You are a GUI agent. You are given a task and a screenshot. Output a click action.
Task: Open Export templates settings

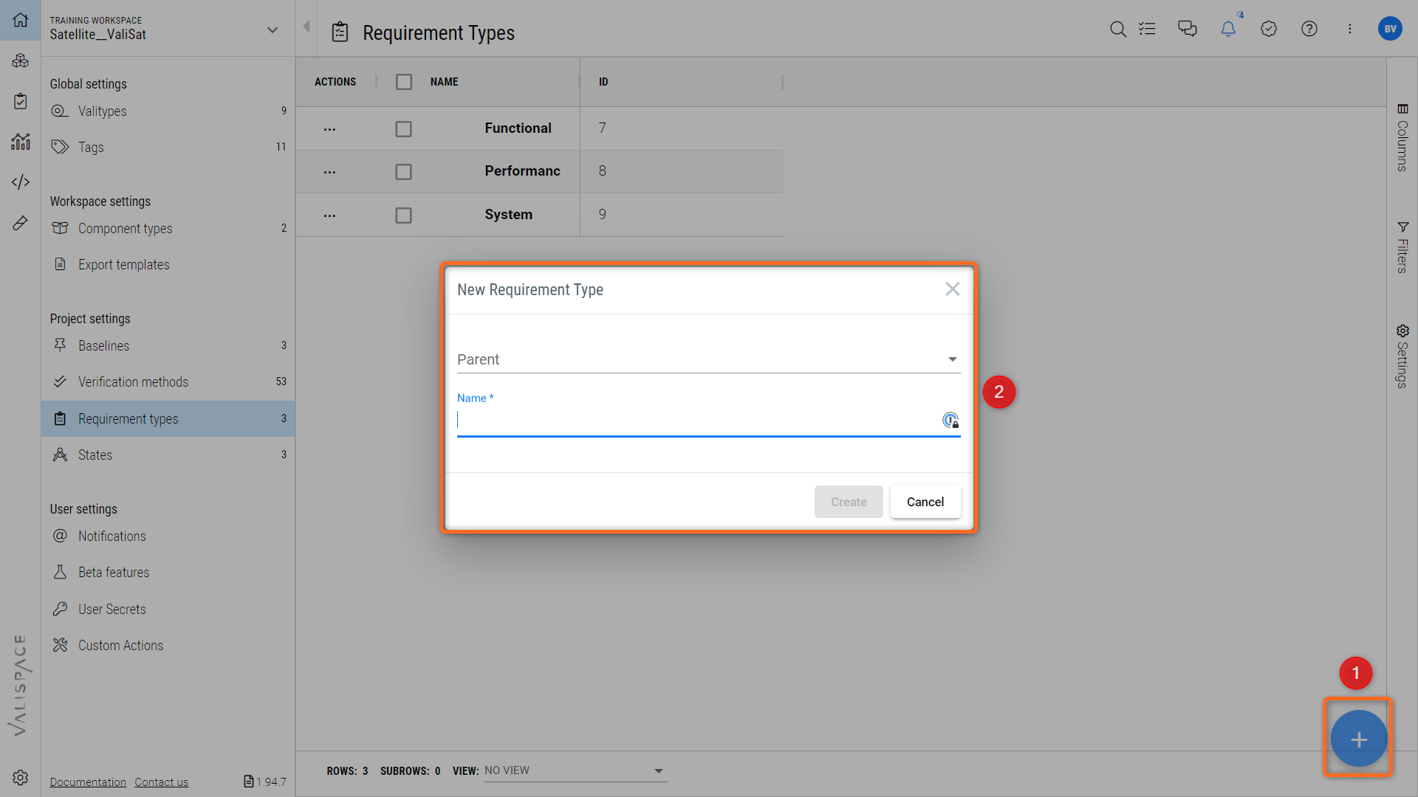(x=168, y=265)
